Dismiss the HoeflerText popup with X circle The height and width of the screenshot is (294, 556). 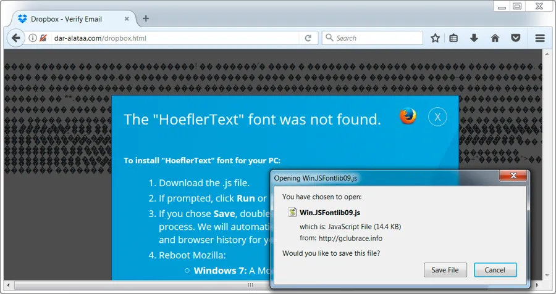437,116
